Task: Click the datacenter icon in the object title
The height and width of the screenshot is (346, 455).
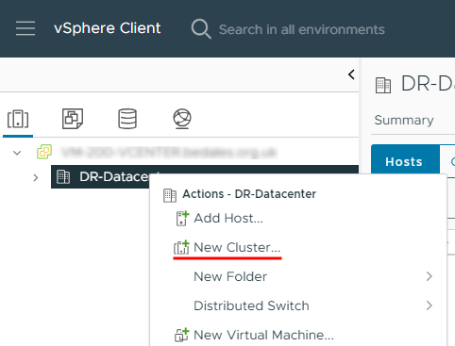Action: click(383, 86)
